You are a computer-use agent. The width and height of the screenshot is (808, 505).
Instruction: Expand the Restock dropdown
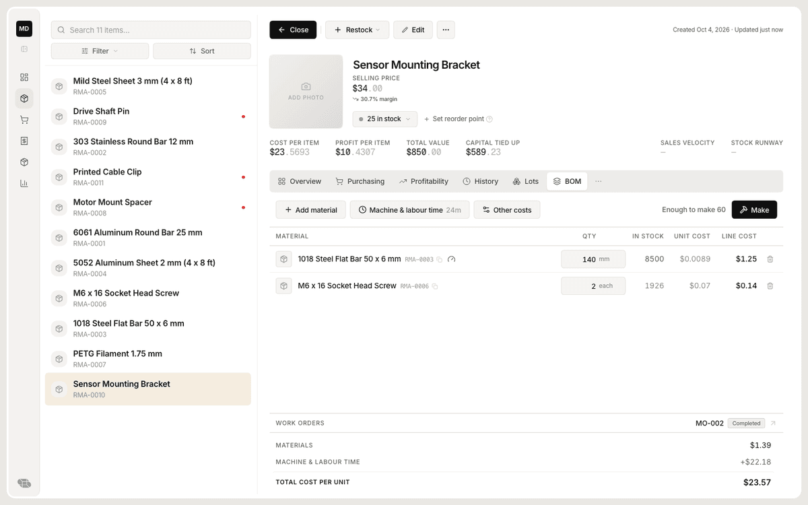point(357,30)
